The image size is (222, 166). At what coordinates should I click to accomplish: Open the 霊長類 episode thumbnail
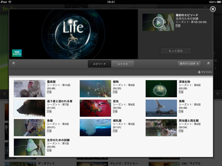click(29, 89)
